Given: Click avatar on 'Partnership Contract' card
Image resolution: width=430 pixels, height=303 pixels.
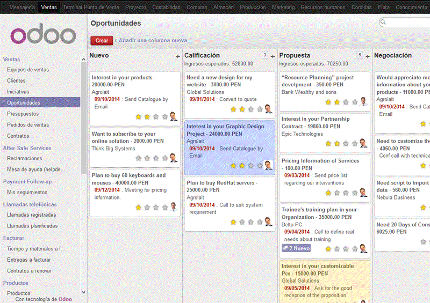Looking at the screenshot, I should (363, 143).
